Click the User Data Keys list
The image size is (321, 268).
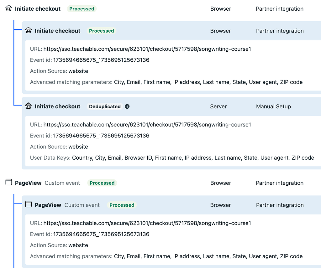point(193,158)
